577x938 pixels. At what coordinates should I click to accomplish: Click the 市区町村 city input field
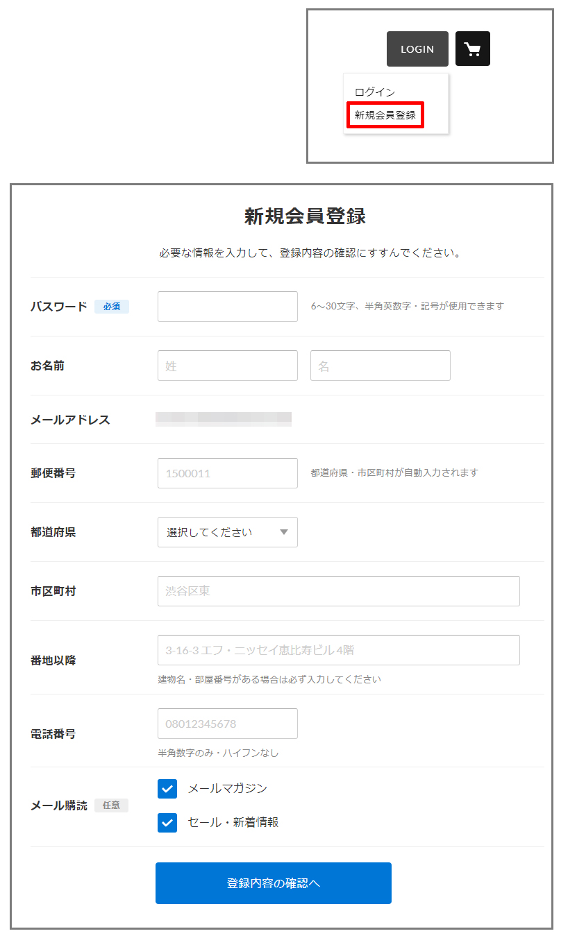(x=339, y=591)
